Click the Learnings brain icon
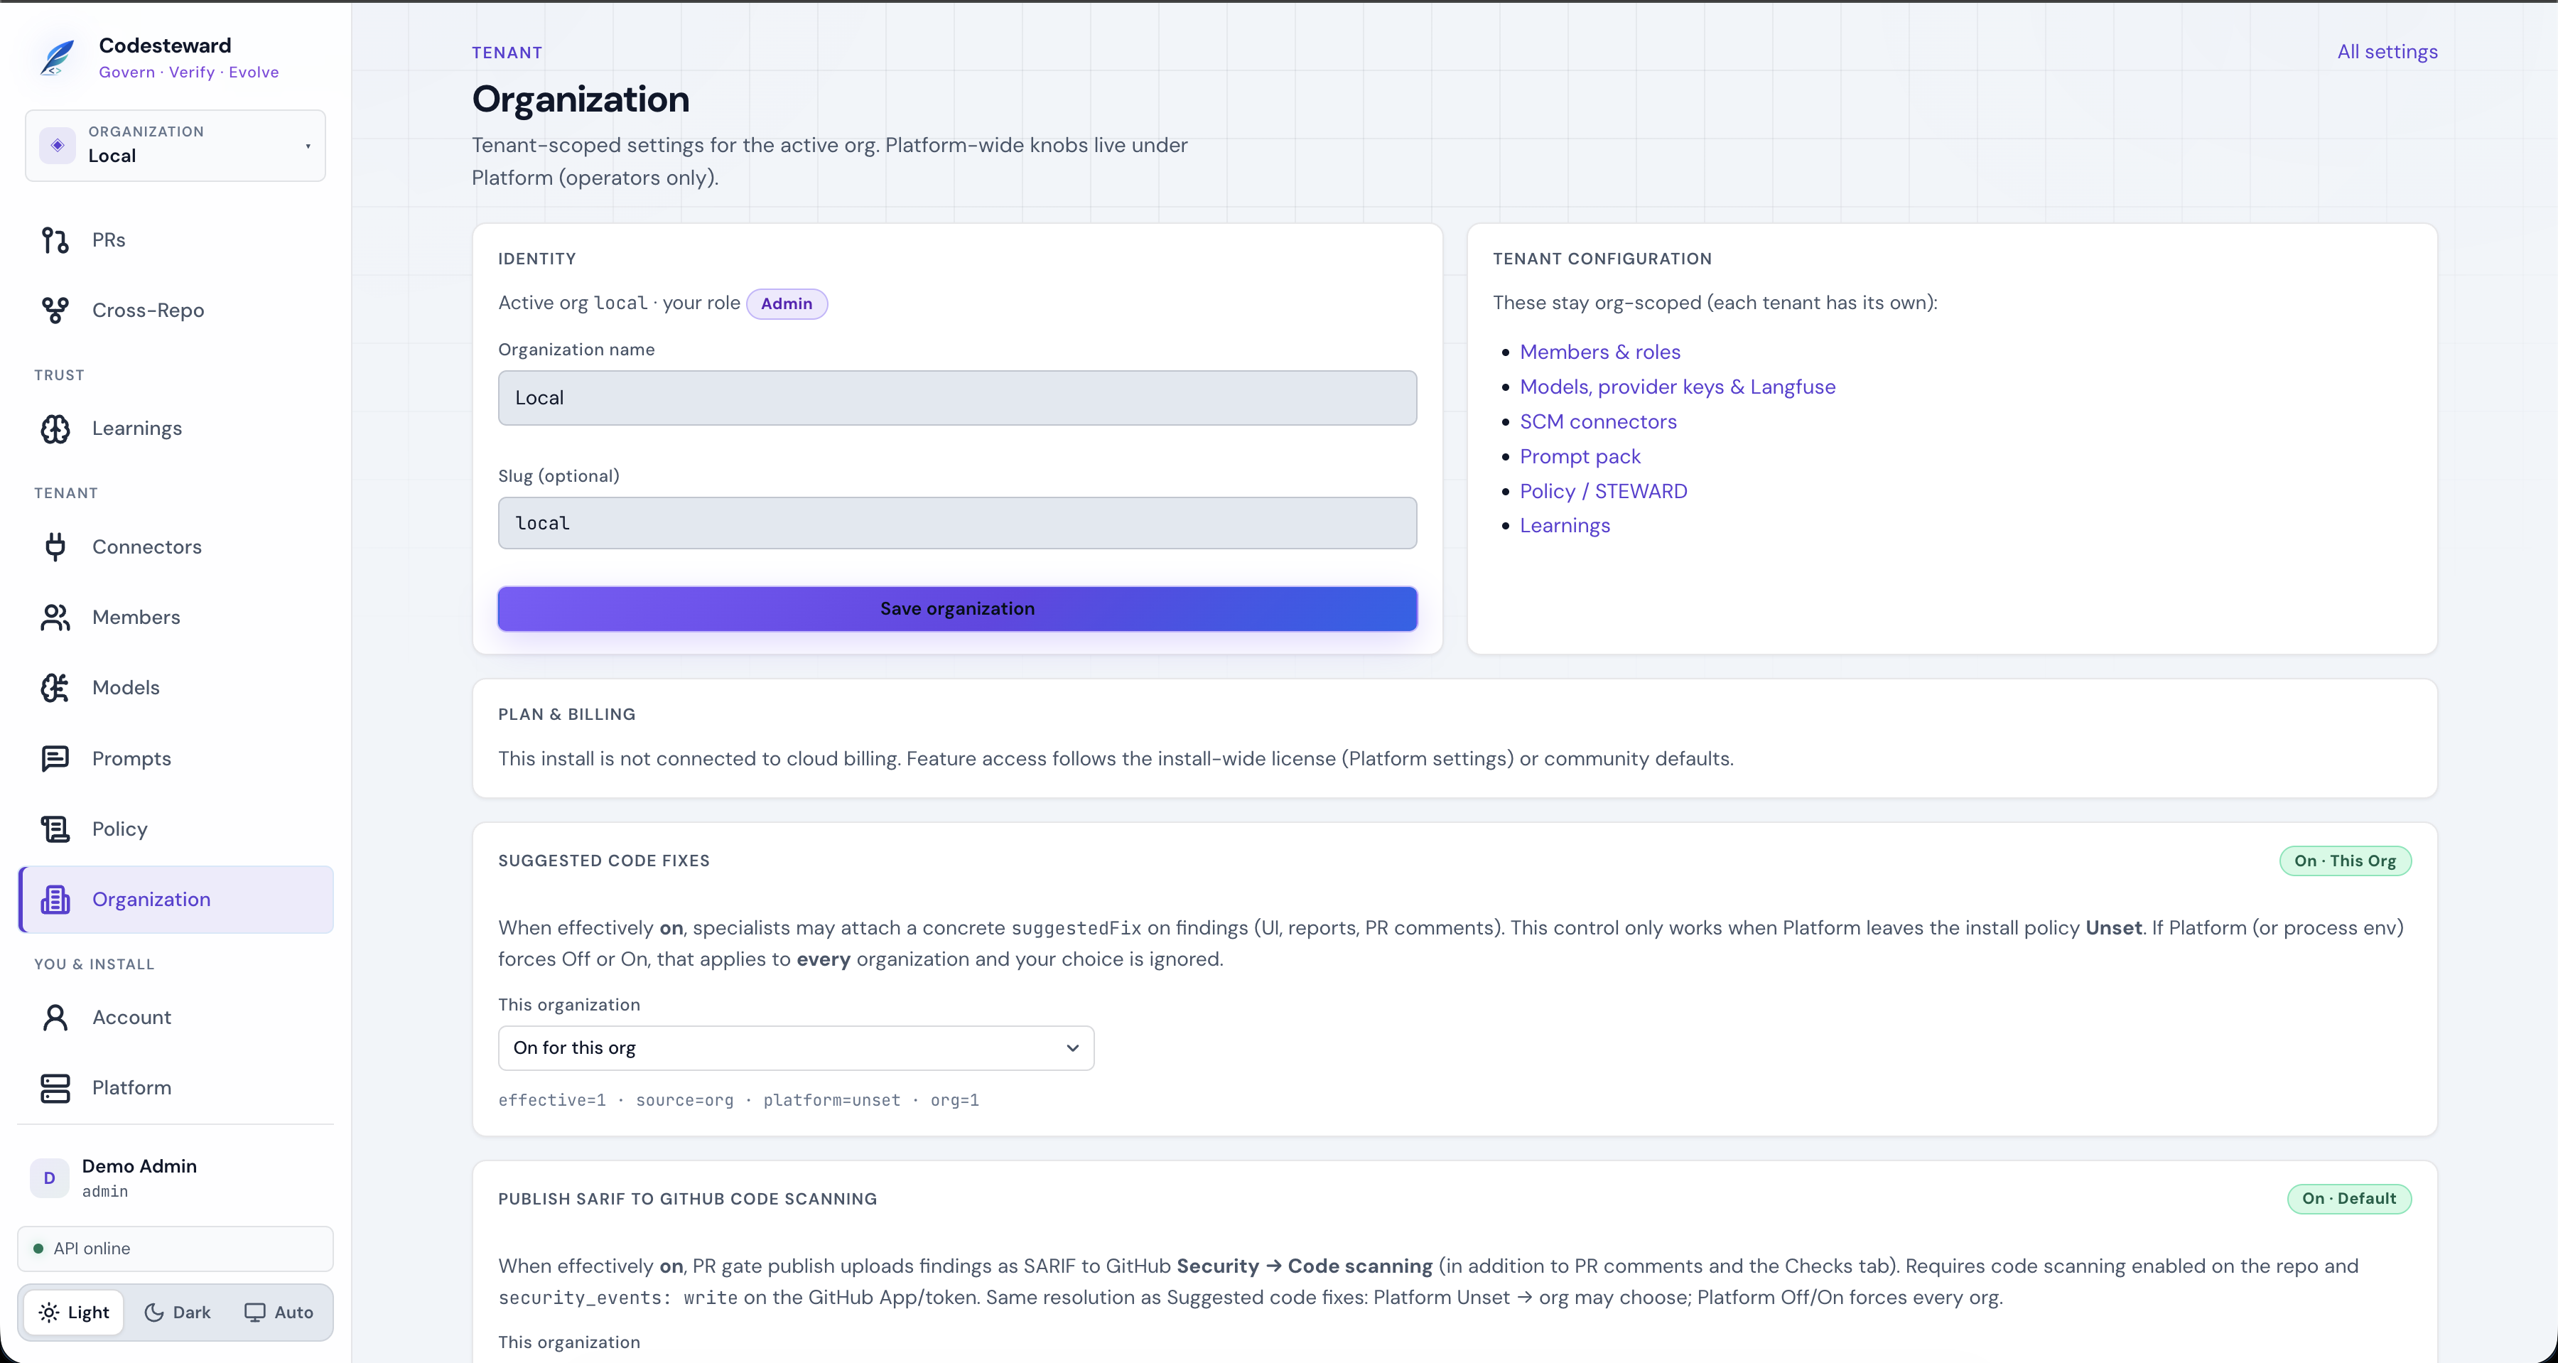 pos(55,429)
